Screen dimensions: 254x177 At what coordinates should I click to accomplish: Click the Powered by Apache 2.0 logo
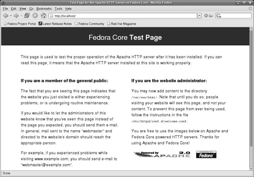point(162,154)
